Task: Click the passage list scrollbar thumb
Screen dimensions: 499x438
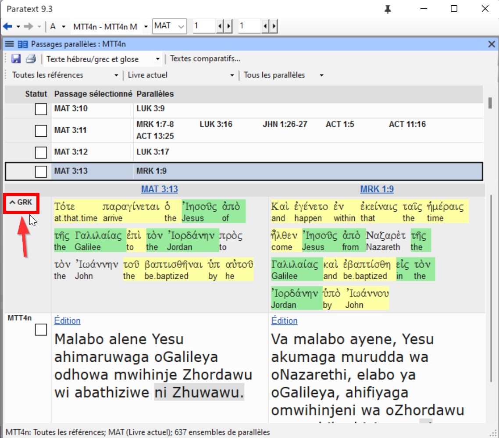Action: 490,103
